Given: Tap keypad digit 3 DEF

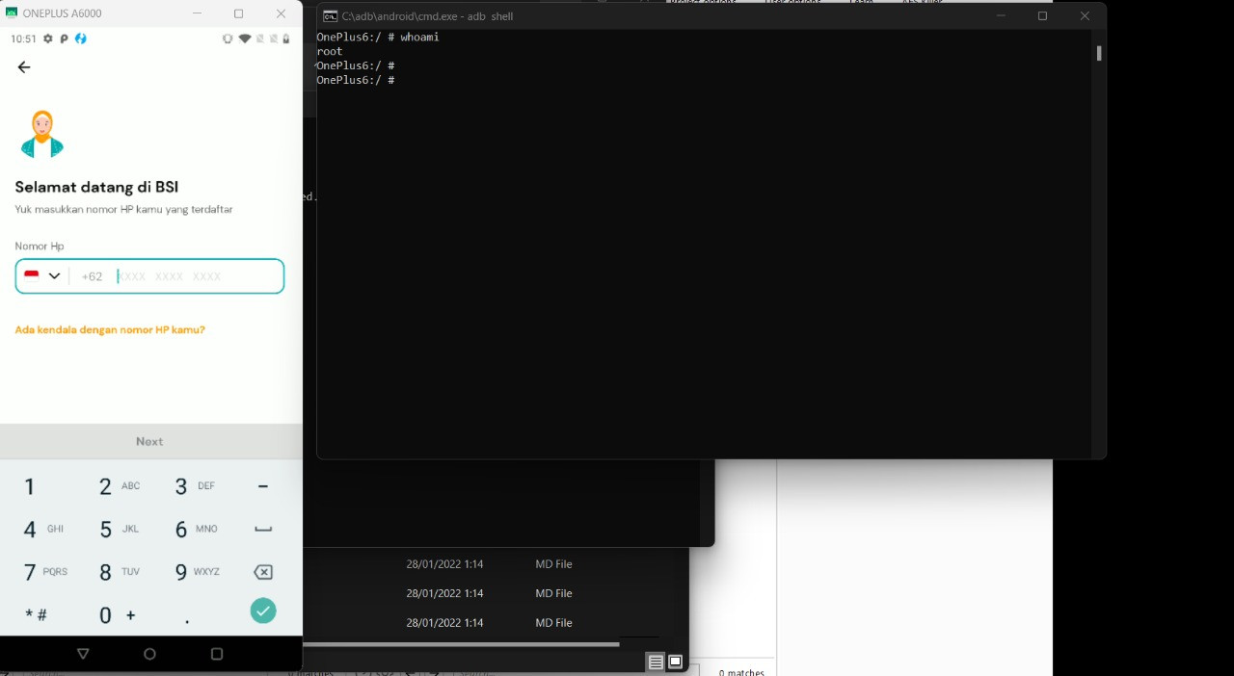Looking at the screenshot, I should pyautogui.click(x=195, y=486).
